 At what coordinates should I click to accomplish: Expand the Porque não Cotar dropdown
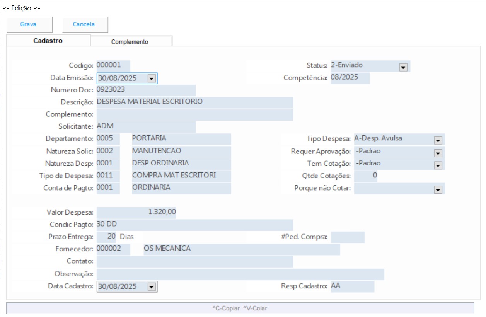pyautogui.click(x=438, y=190)
